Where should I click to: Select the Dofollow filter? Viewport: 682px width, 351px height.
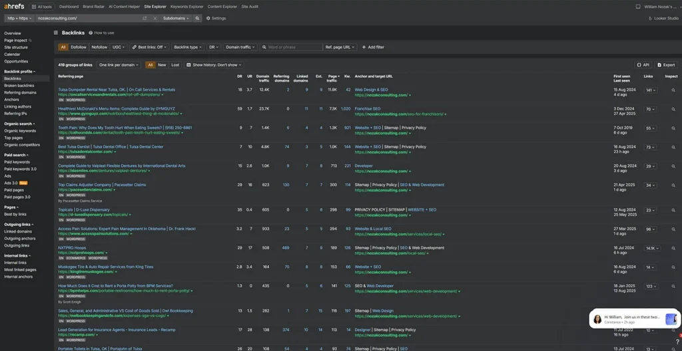click(x=79, y=47)
